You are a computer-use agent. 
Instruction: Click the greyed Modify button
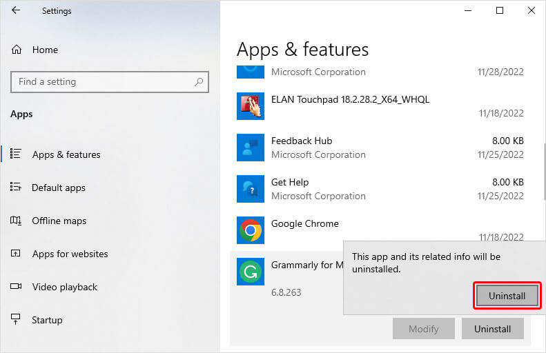pyautogui.click(x=423, y=329)
